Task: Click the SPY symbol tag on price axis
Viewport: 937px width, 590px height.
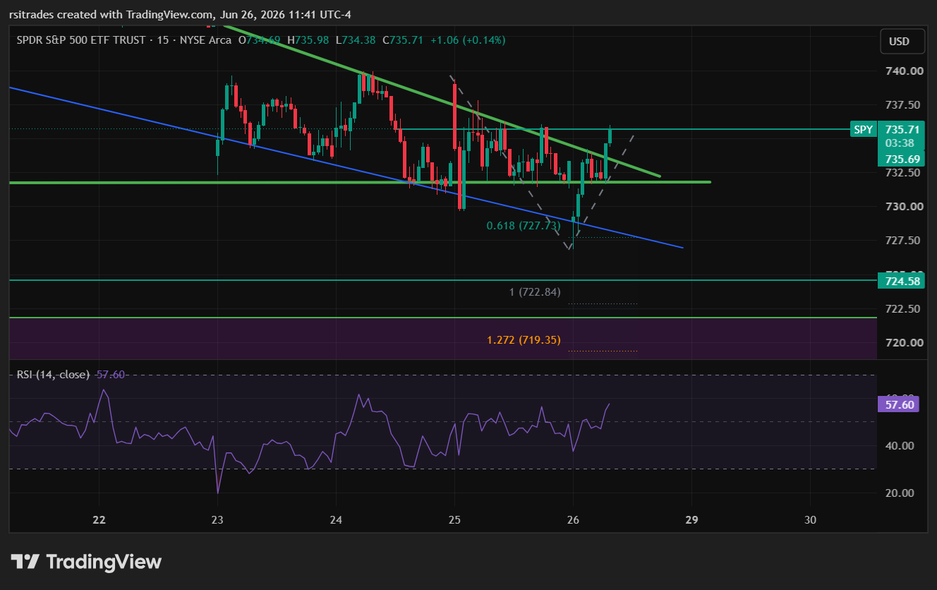Action: [x=863, y=129]
